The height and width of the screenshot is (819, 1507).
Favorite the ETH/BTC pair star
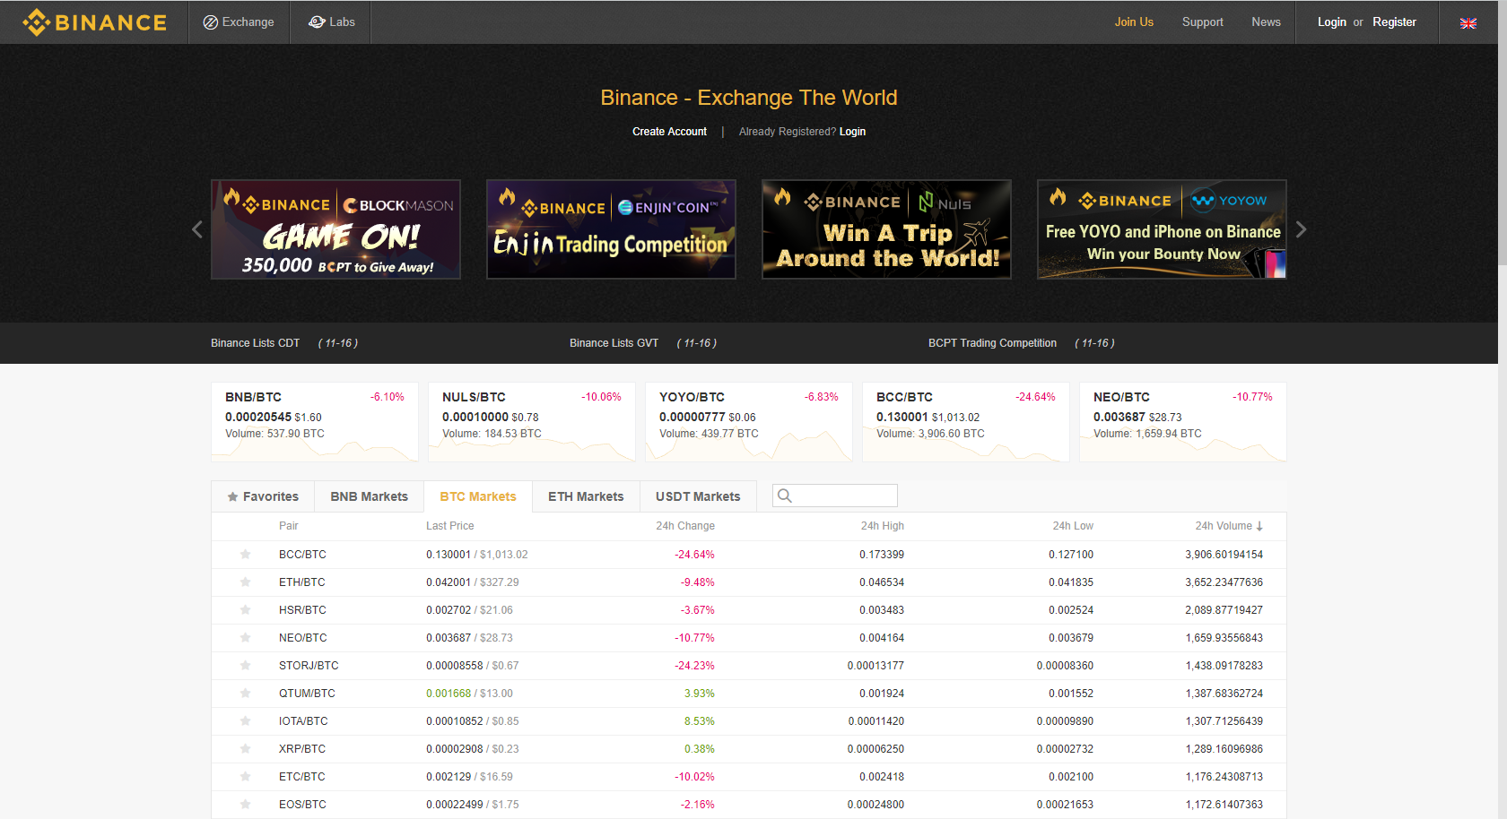point(245,582)
